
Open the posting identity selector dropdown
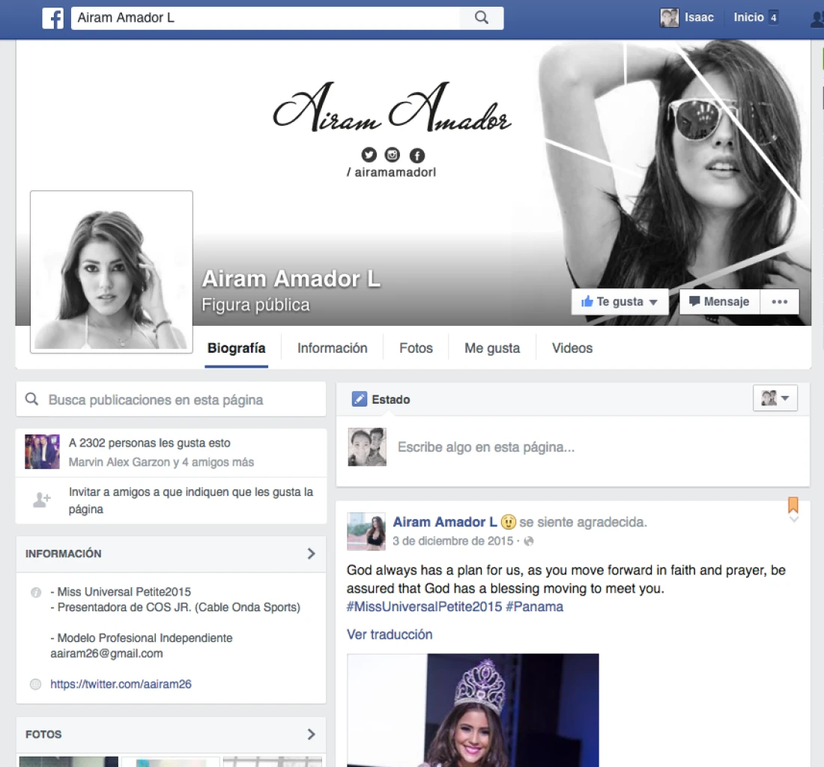775,398
